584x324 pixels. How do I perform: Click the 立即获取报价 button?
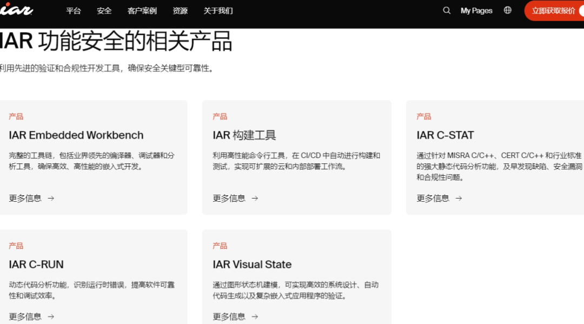[x=554, y=11]
